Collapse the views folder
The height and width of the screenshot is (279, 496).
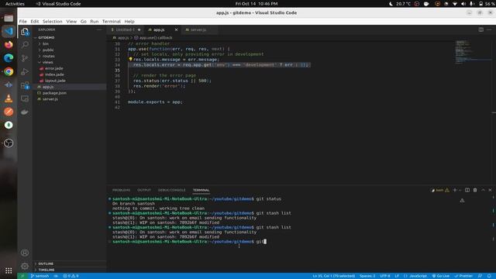click(48, 62)
